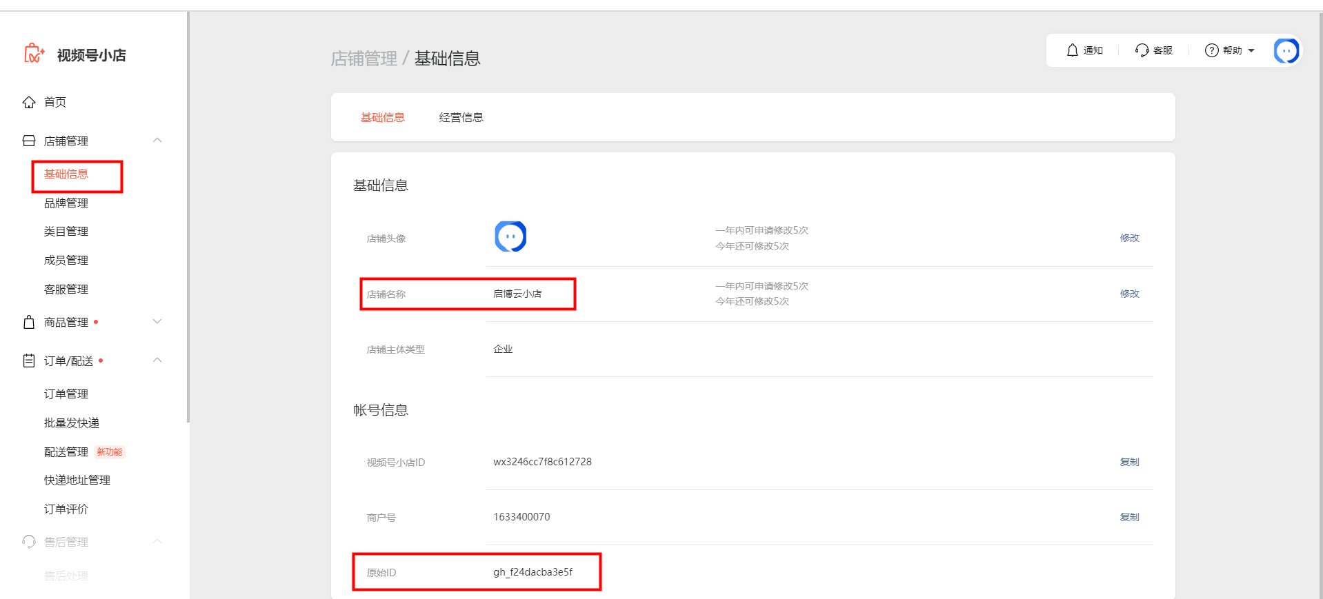
Task: Open the account avatar in top right
Action: coord(1286,50)
